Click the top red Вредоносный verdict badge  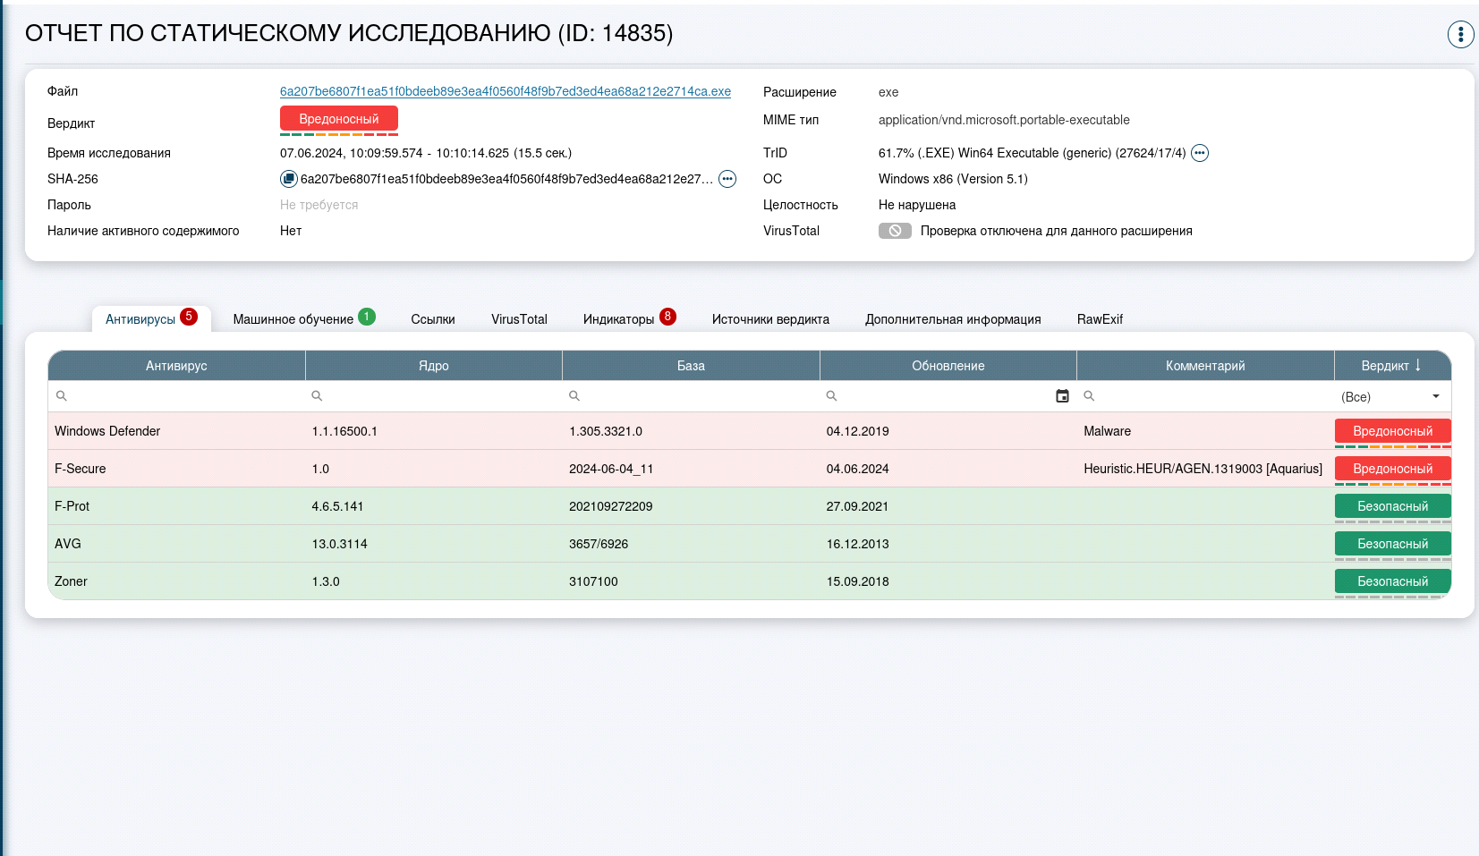(x=338, y=119)
